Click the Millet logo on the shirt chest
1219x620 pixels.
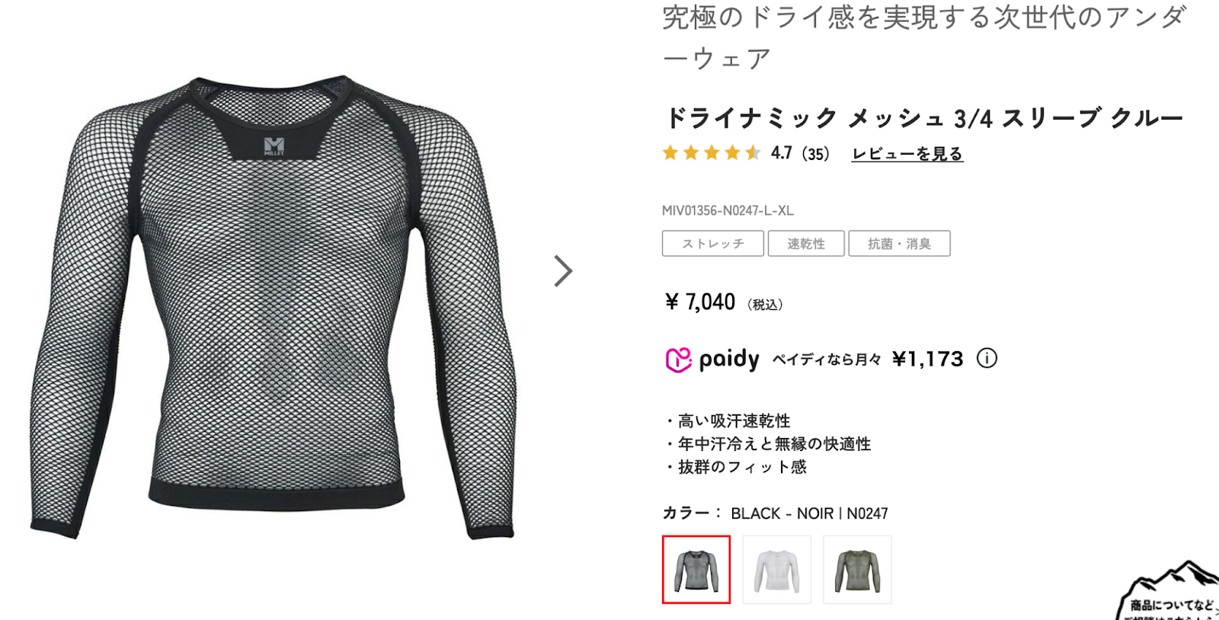(x=274, y=146)
